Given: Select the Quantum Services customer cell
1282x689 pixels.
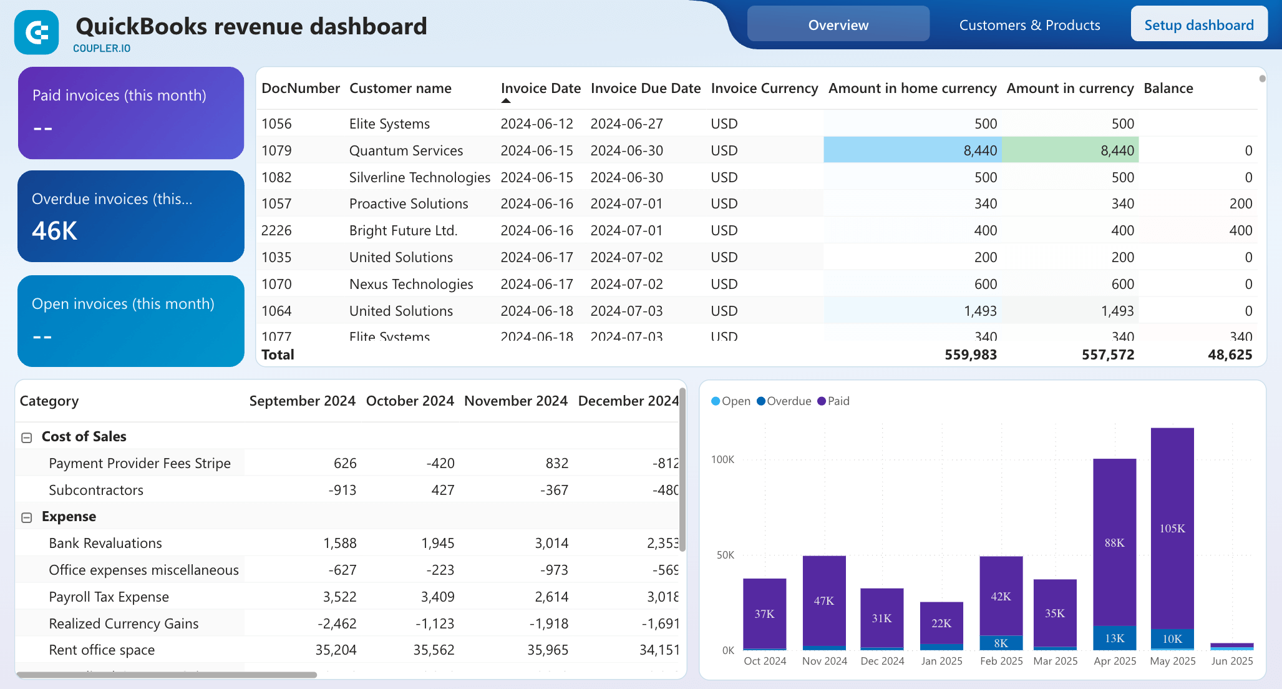Looking at the screenshot, I should coord(406,150).
